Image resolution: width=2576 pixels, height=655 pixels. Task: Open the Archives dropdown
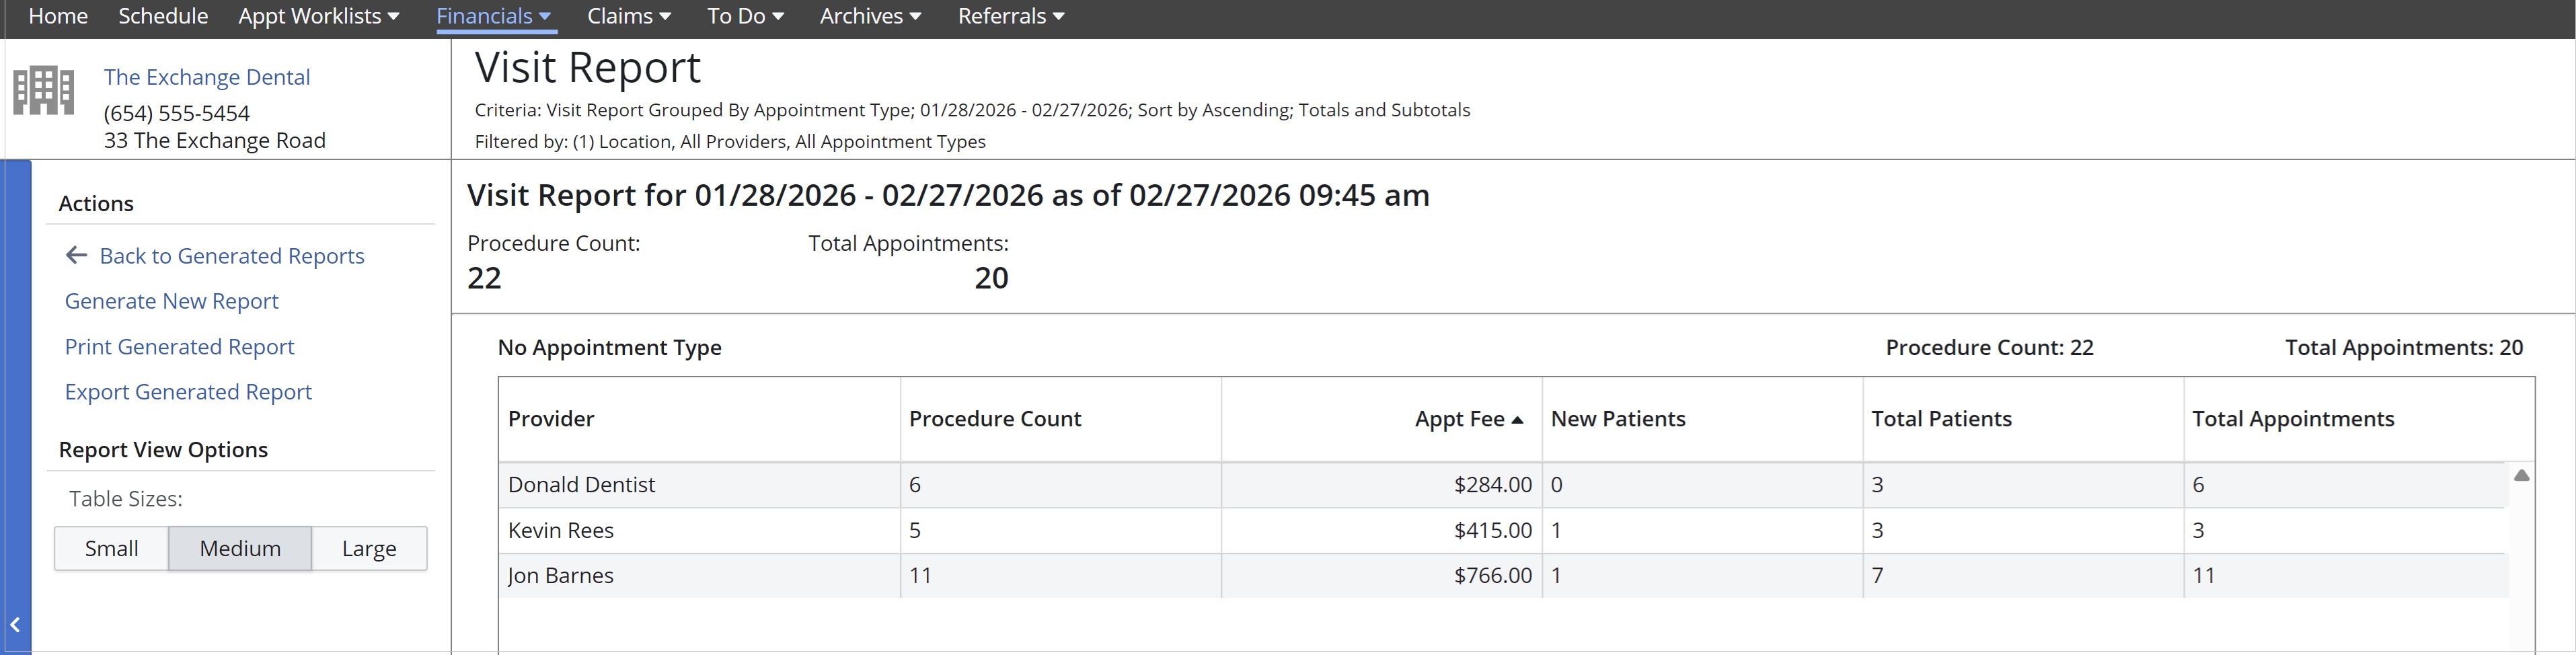click(870, 16)
